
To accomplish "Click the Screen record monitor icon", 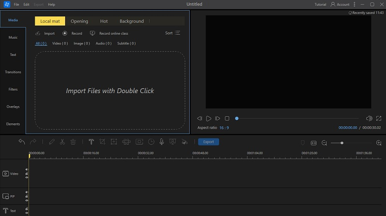I will 173,142.
